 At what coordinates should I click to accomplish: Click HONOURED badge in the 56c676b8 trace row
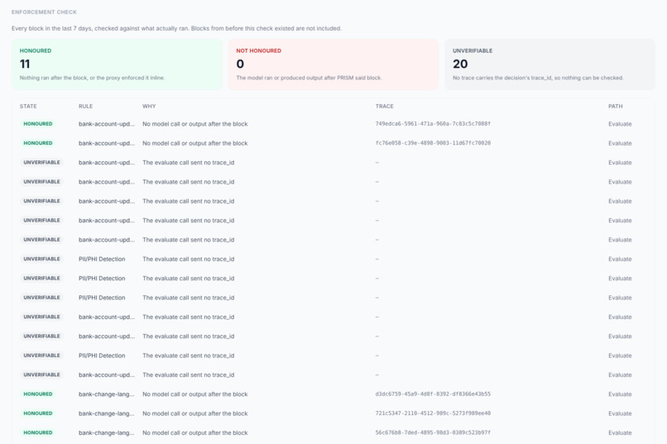point(38,432)
